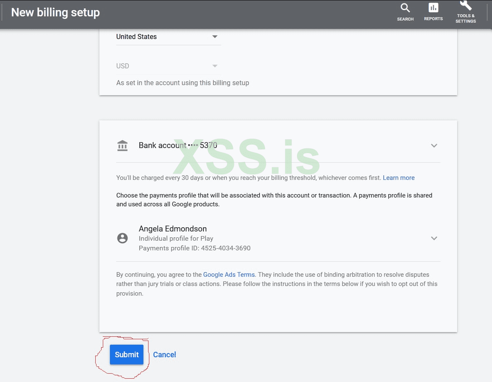
Task: Click the billing threshold charge notice text
Action: pos(249,178)
